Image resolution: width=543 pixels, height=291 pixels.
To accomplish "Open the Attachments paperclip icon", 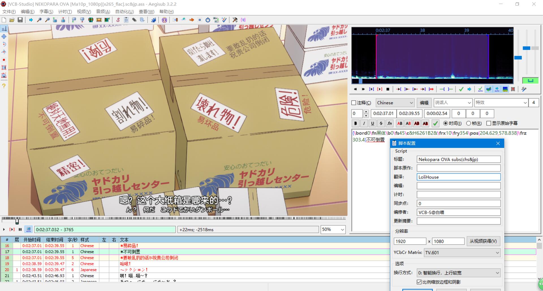I will tap(134, 20).
